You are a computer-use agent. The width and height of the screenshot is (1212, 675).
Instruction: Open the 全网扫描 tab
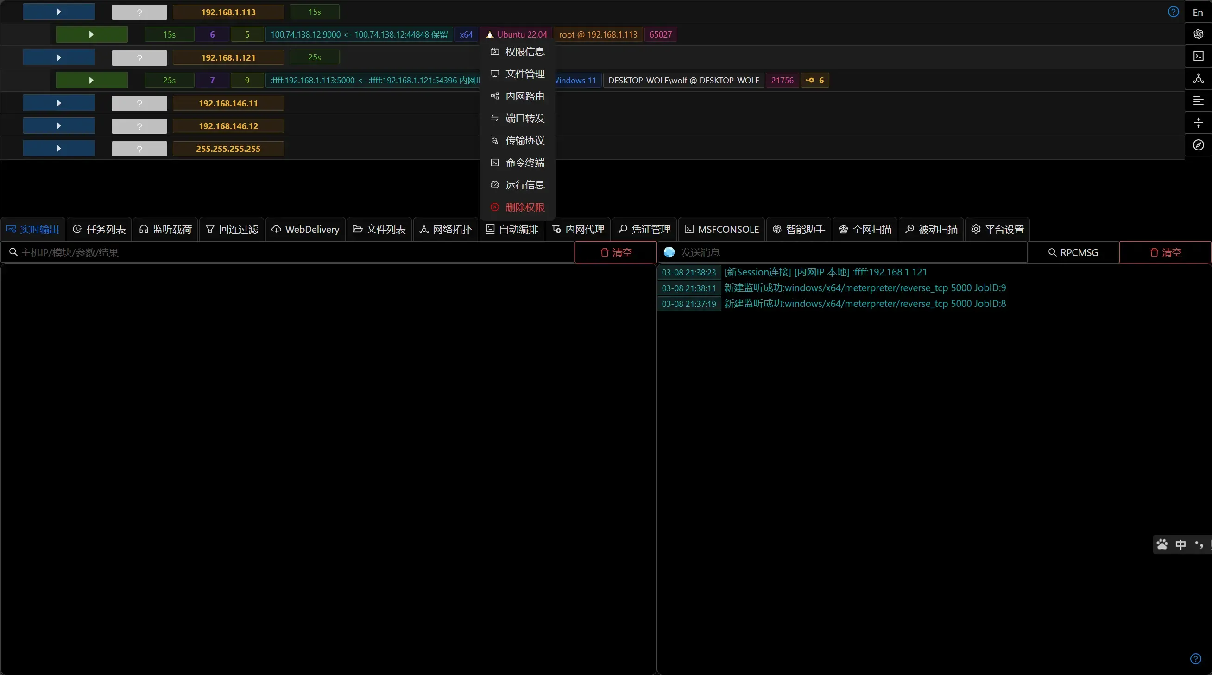[865, 229]
